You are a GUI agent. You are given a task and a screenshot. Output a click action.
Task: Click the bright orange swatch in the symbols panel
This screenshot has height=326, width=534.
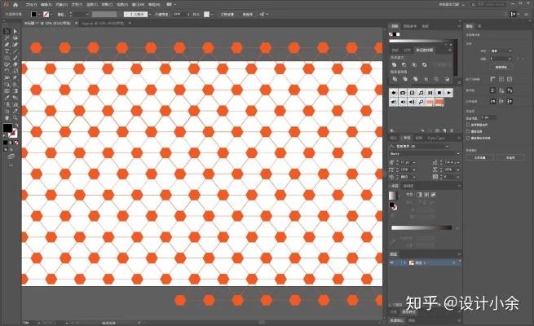pyautogui.click(x=439, y=102)
